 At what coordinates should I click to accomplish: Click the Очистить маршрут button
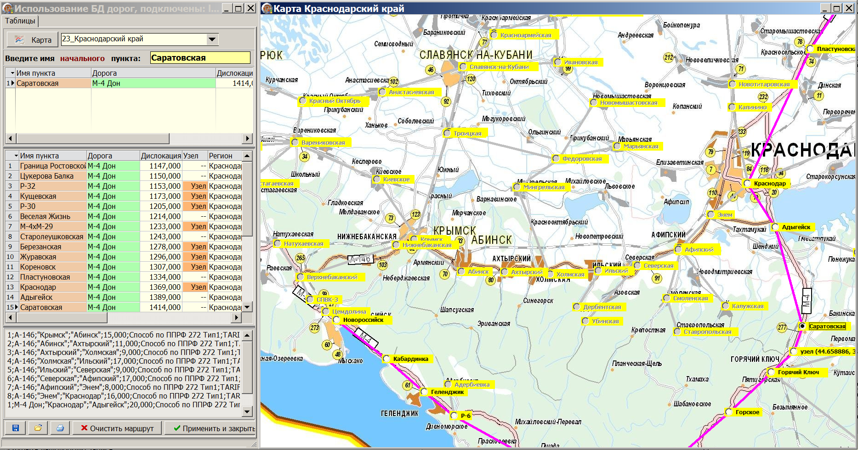pyautogui.click(x=117, y=428)
